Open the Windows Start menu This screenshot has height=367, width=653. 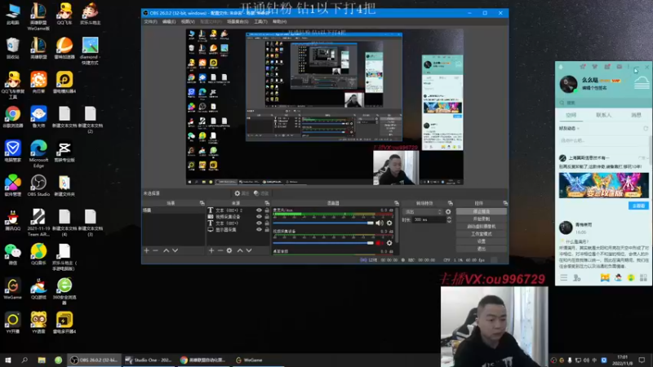point(8,360)
